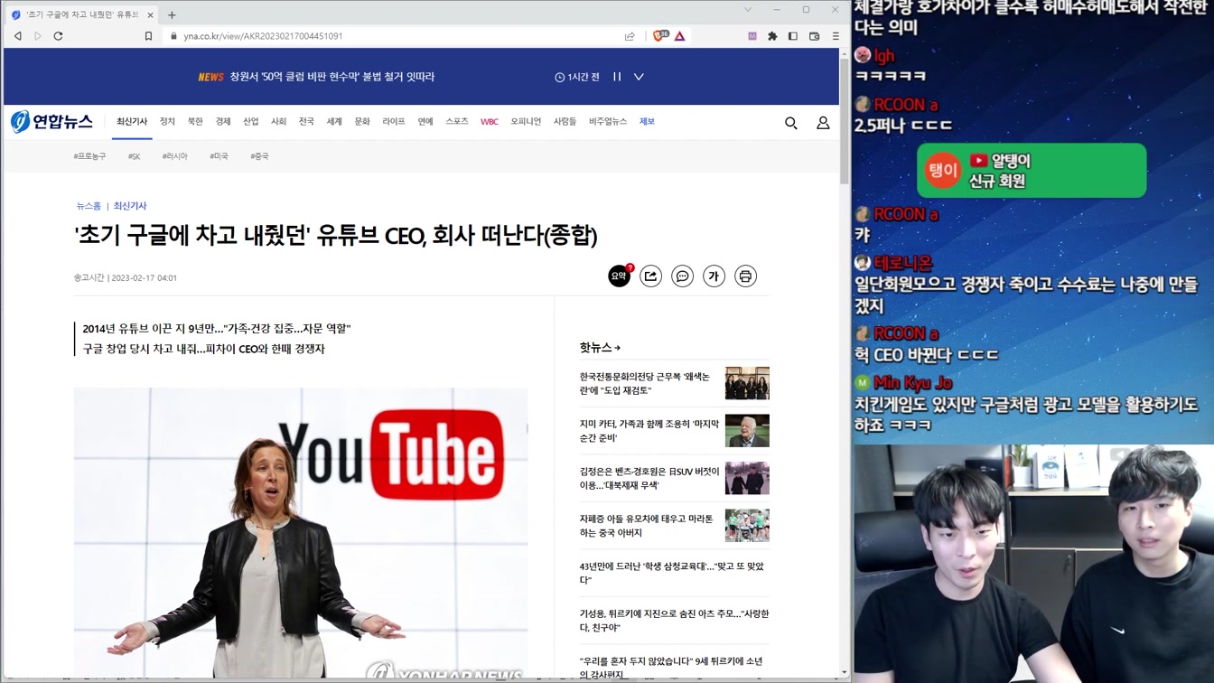Change font size with 가 button
The width and height of the screenshot is (1214, 683).
[x=714, y=276]
